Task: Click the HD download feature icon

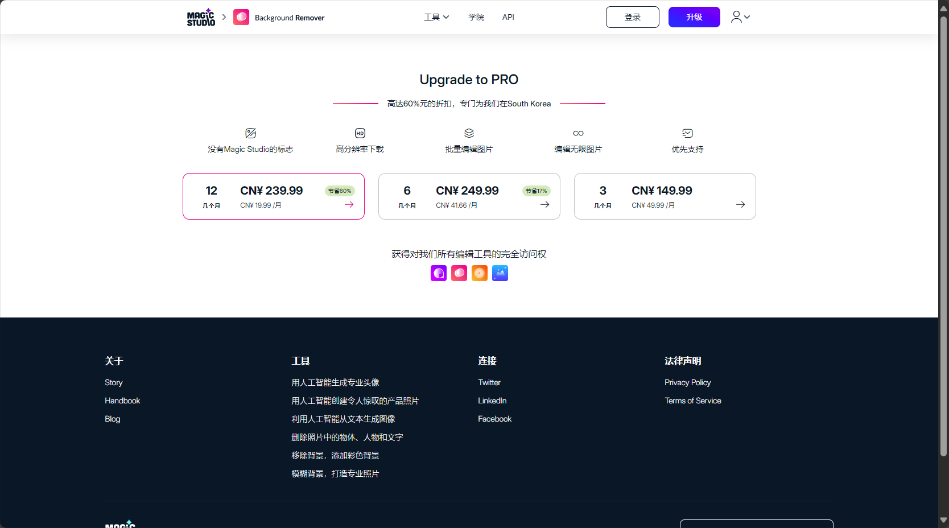Action: (x=360, y=133)
